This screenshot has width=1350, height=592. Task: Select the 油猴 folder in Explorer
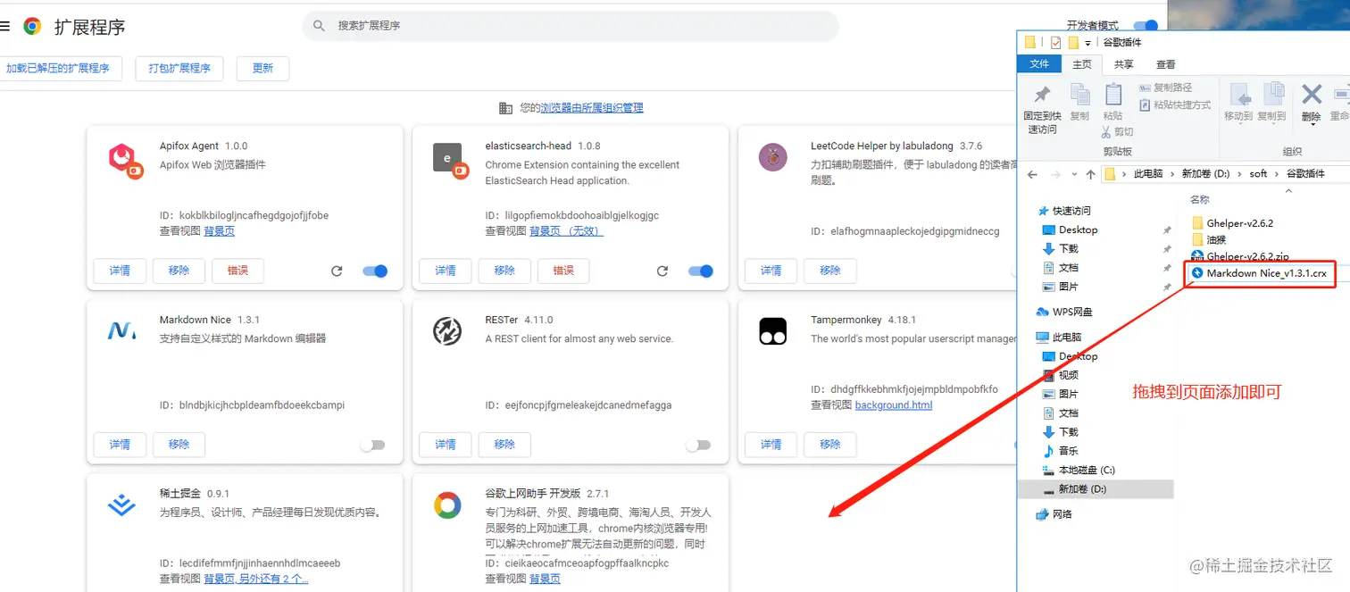click(x=1208, y=240)
